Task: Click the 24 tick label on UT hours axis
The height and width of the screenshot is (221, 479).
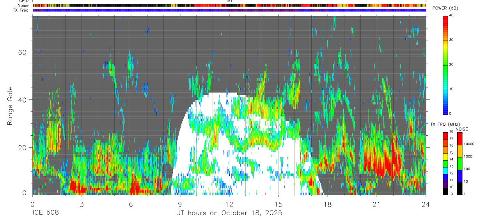Action: click(426, 204)
